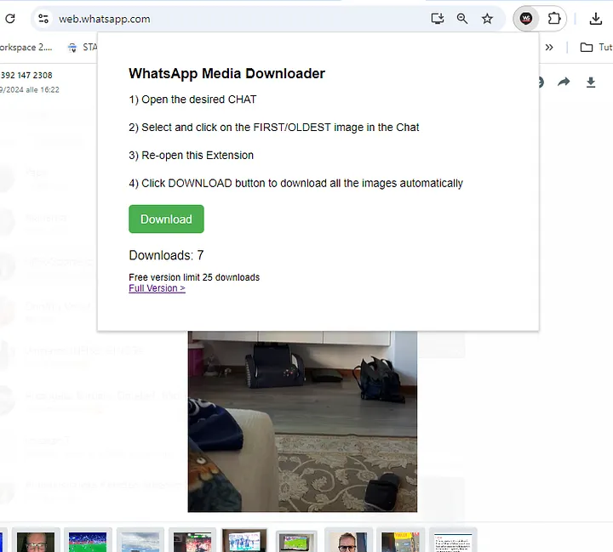Click the Downloads: 7 counter text
Image resolution: width=613 pixels, height=552 pixels.
point(166,255)
